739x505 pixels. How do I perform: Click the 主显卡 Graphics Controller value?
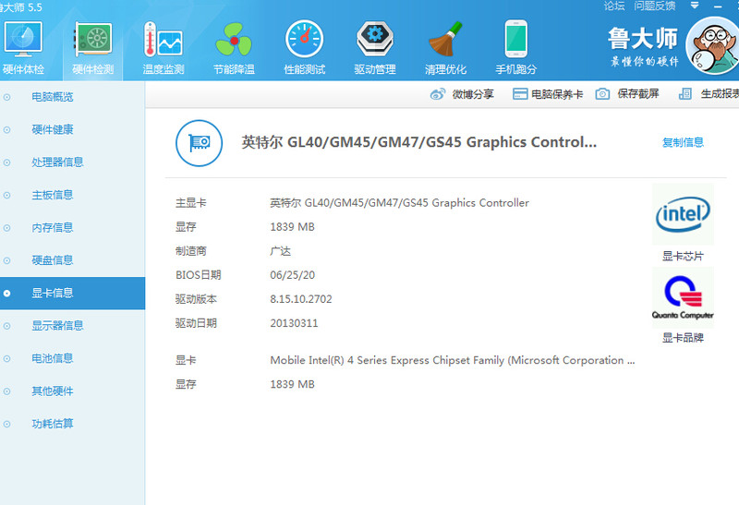coord(399,203)
